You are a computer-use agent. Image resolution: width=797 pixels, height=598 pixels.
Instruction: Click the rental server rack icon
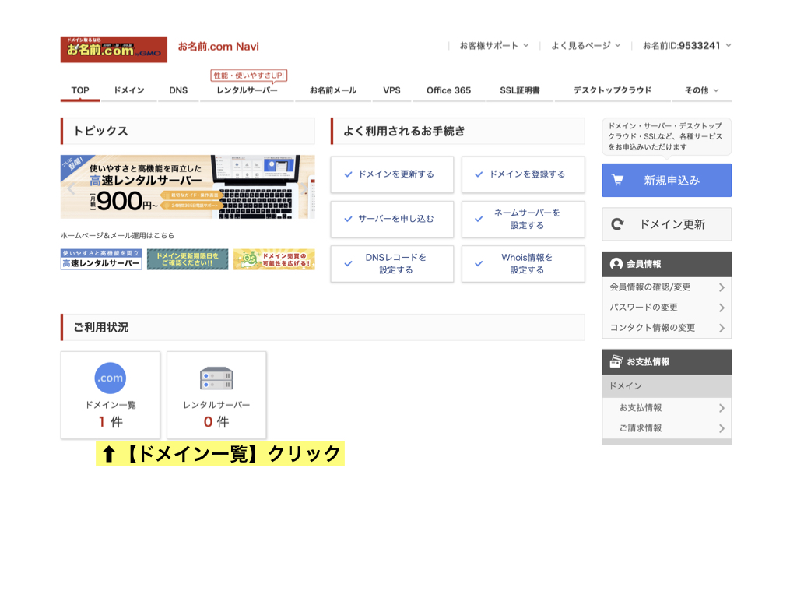[x=216, y=378]
